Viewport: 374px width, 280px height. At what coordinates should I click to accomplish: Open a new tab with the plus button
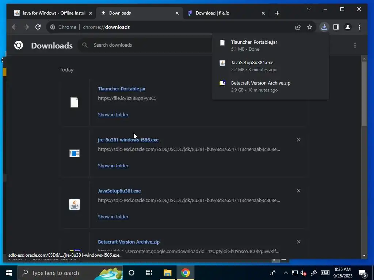click(277, 13)
